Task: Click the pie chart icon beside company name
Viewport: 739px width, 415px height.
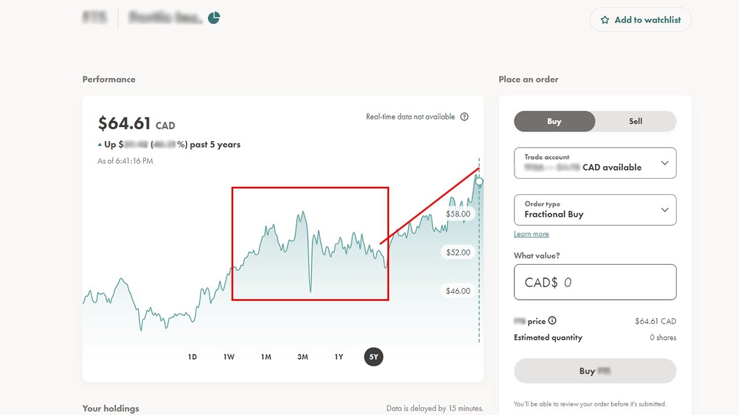Action: (x=214, y=18)
